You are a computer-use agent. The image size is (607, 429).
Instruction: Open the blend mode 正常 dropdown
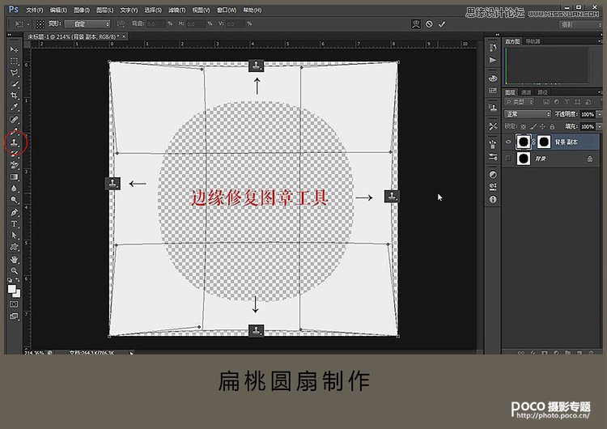[527, 114]
